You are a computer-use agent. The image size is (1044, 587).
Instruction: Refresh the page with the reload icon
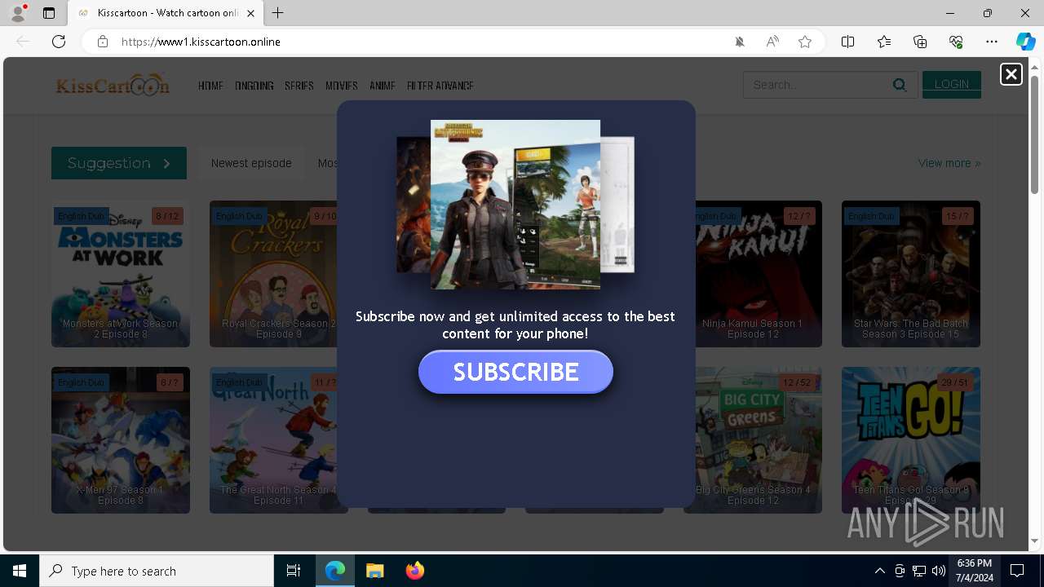[x=59, y=42]
